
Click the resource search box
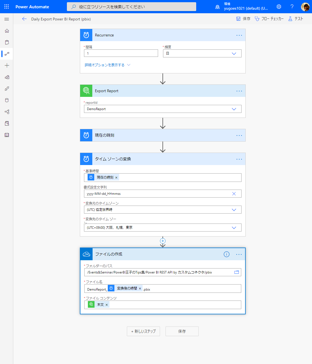132,7
